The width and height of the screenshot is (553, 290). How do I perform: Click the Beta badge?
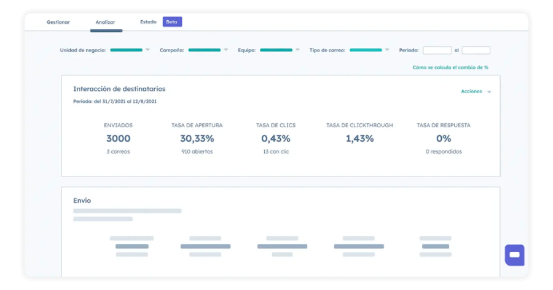(x=172, y=22)
